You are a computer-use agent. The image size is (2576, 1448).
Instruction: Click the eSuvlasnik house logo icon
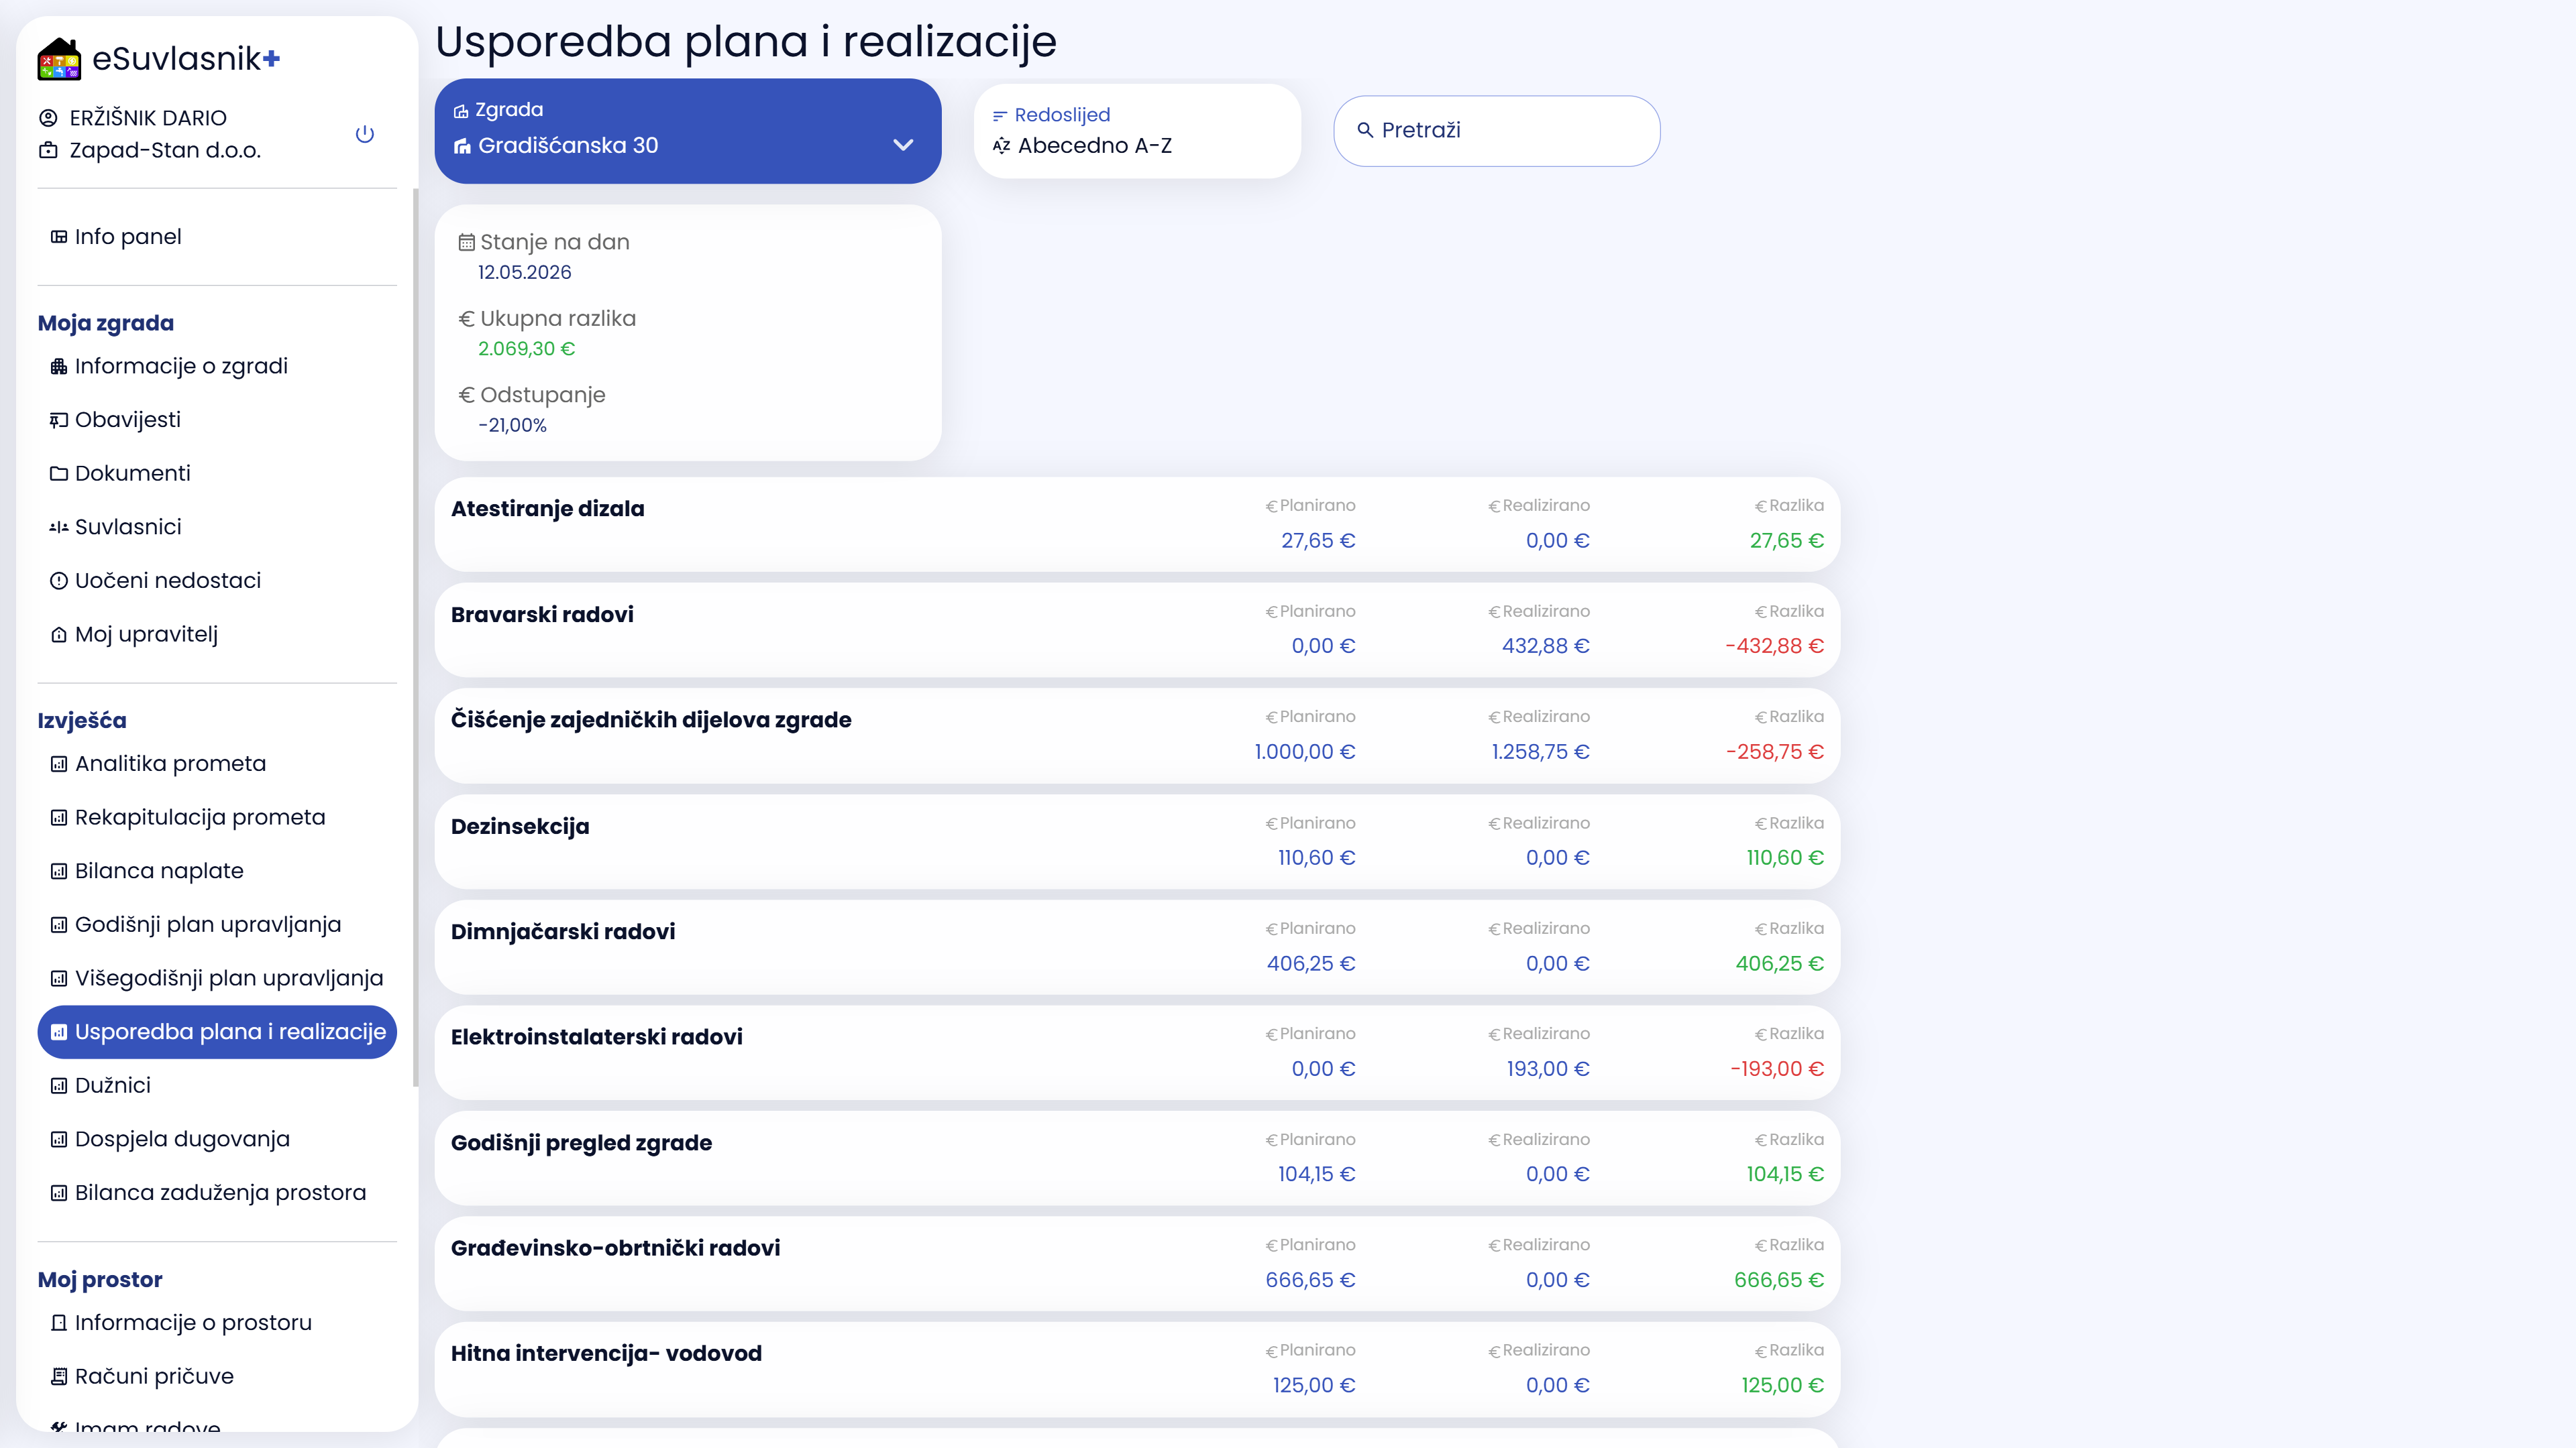pyautogui.click(x=59, y=59)
